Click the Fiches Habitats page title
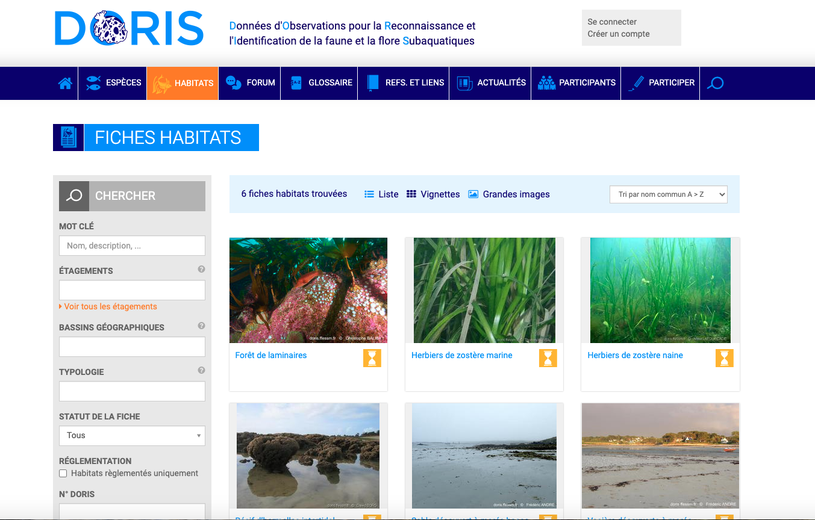 (x=168, y=138)
